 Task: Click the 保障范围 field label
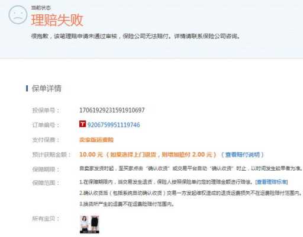pyautogui.click(x=46, y=182)
